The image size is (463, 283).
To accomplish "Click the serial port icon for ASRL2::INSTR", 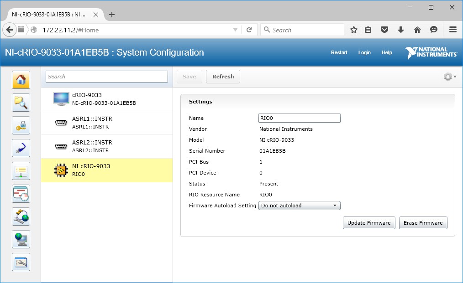I will [61, 146].
